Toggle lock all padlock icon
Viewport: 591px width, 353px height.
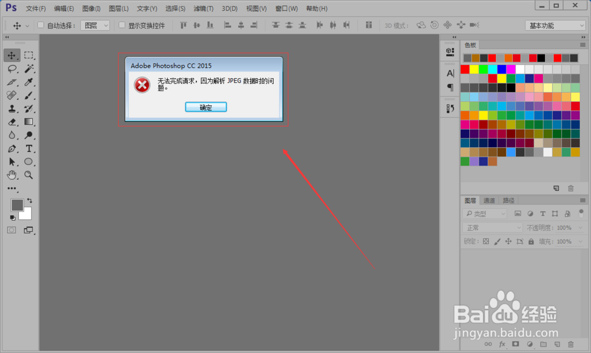coord(531,241)
